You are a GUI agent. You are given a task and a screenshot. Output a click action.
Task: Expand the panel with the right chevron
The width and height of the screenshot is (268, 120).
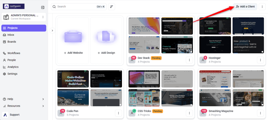[52, 31]
